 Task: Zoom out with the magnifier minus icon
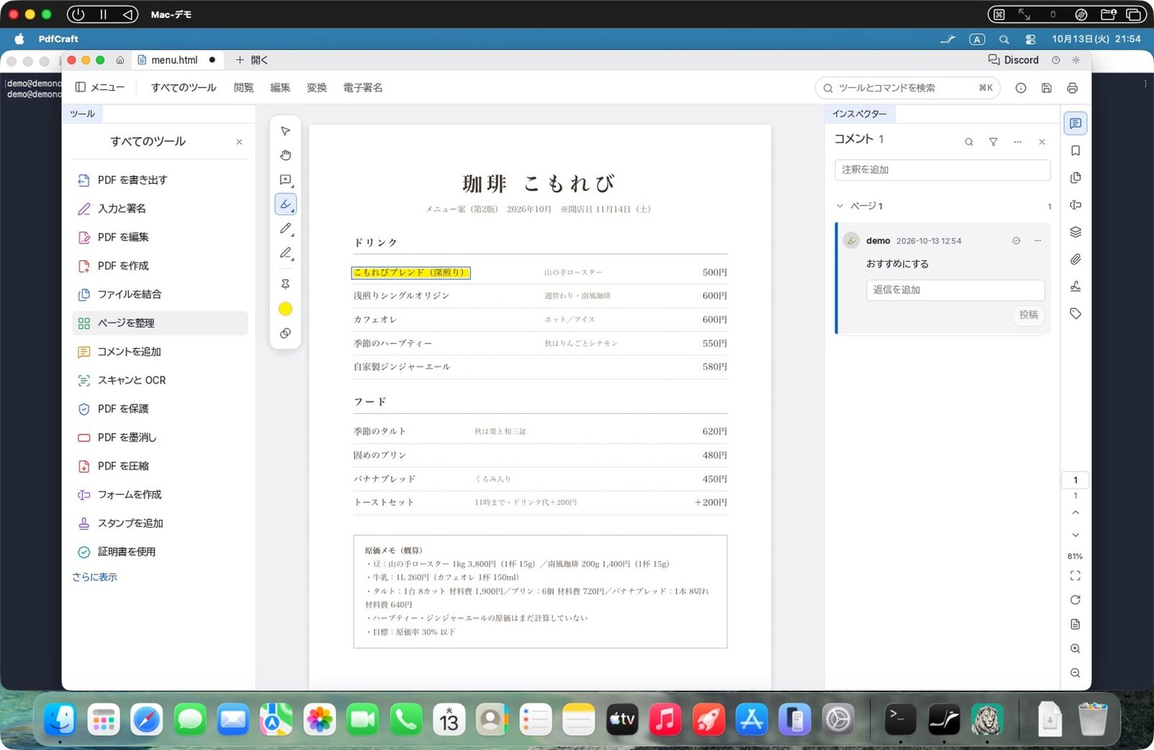click(x=1075, y=673)
